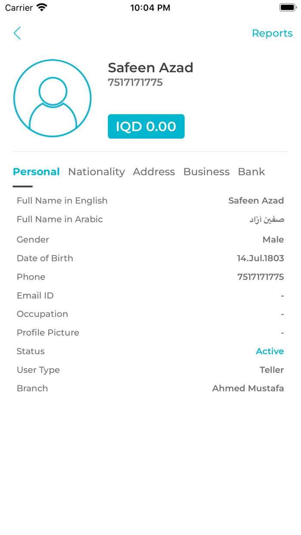The height and width of the screenshot is (535, 301).
Task: Tap the empty Email ID row
Action: [x=150, y=295]
